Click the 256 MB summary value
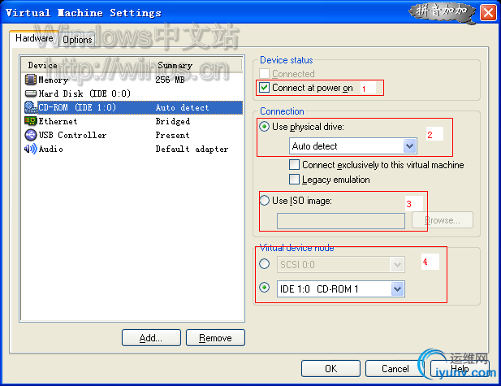This screenshot has height=386, width=501. coord(170,80)
